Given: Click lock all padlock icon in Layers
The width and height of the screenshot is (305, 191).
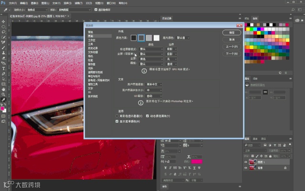Looking at the screenshot, I should tap(270, 156).
